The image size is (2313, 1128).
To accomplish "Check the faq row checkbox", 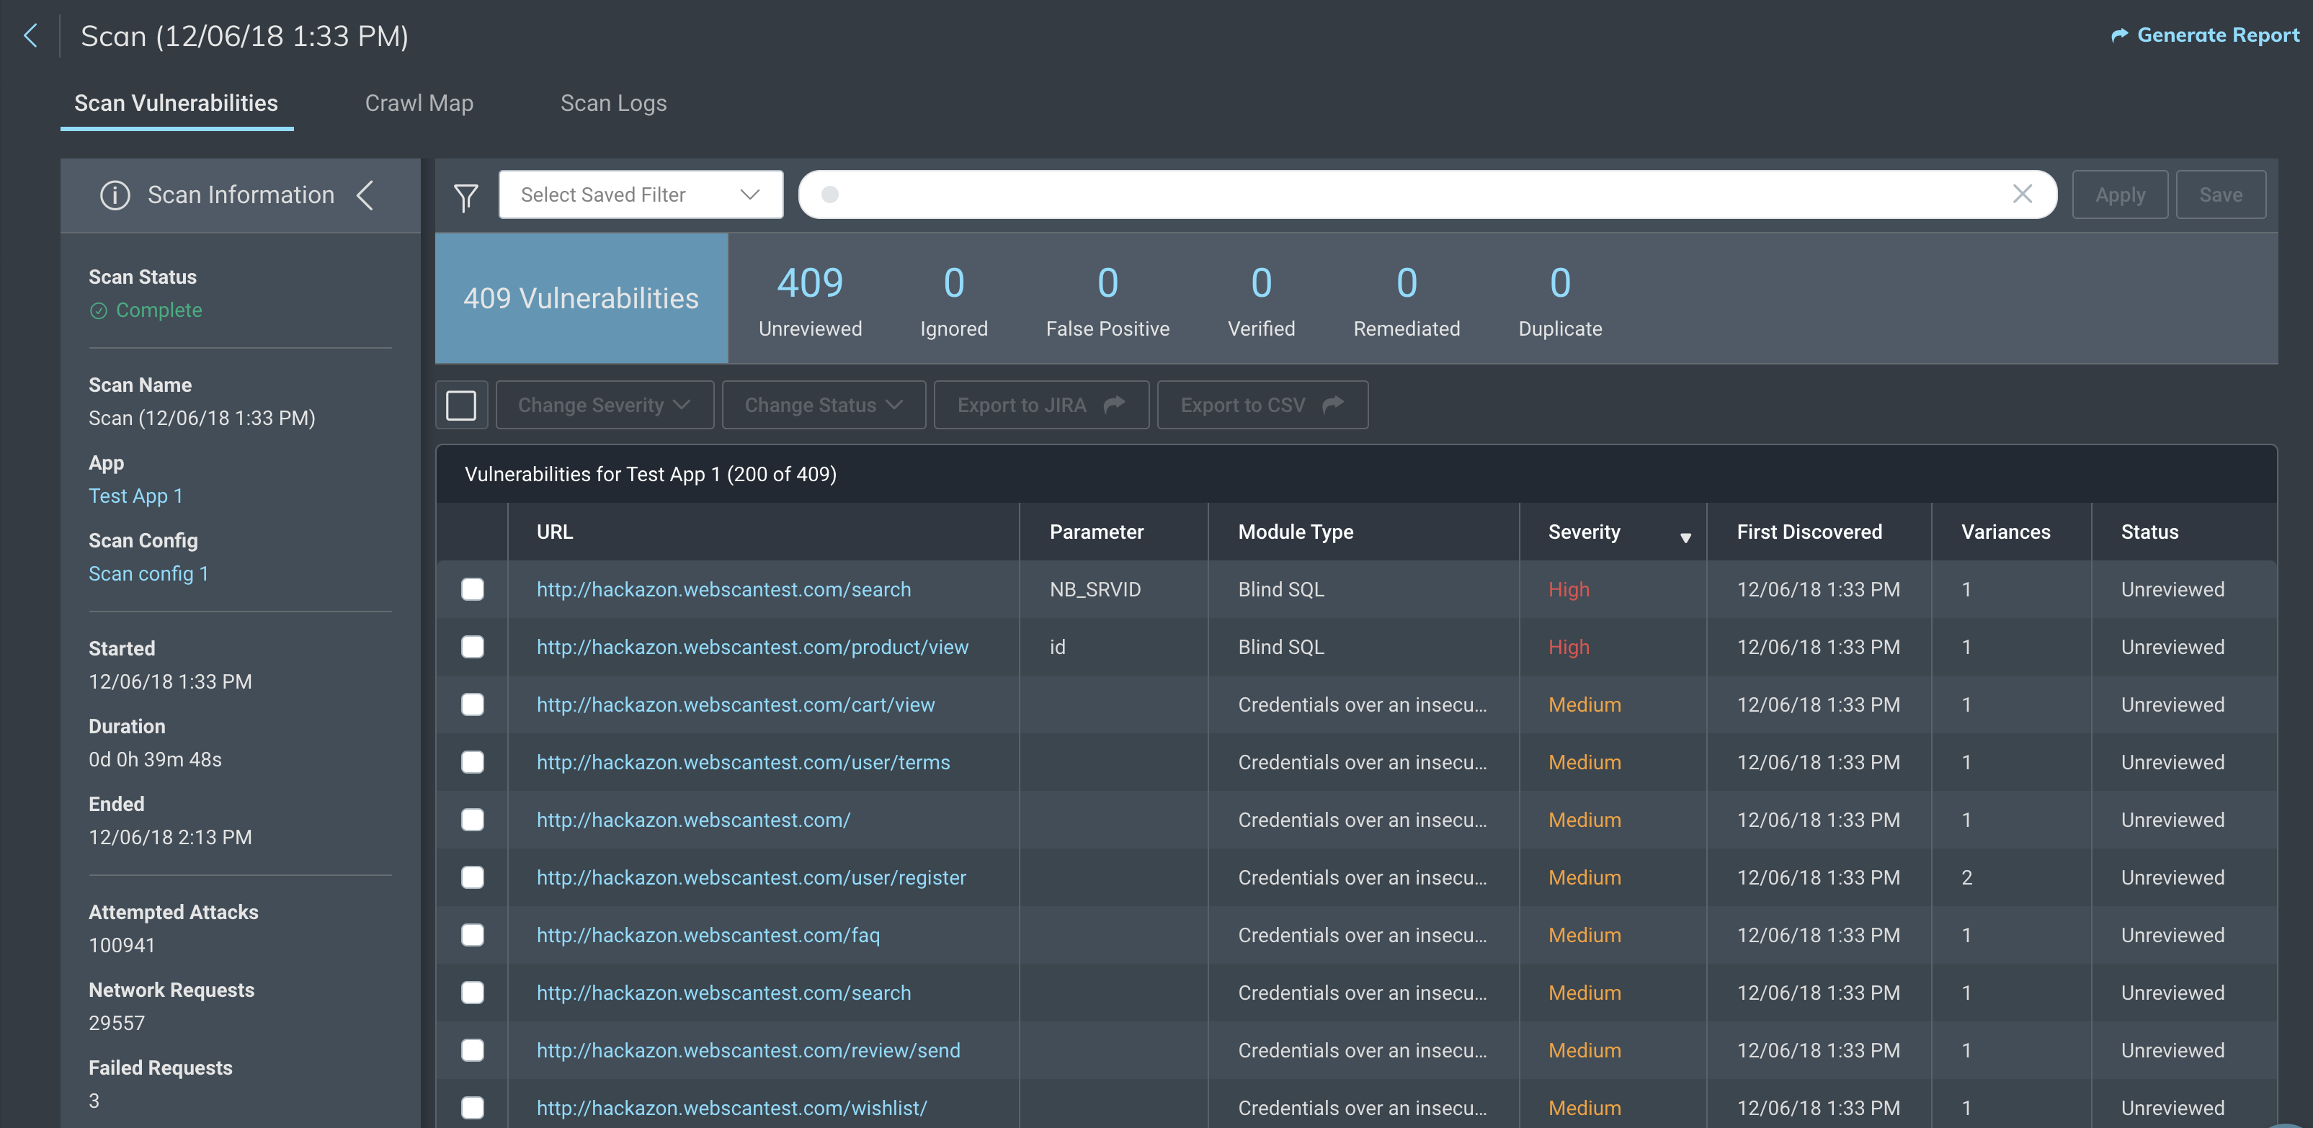I will pos(472,935).
